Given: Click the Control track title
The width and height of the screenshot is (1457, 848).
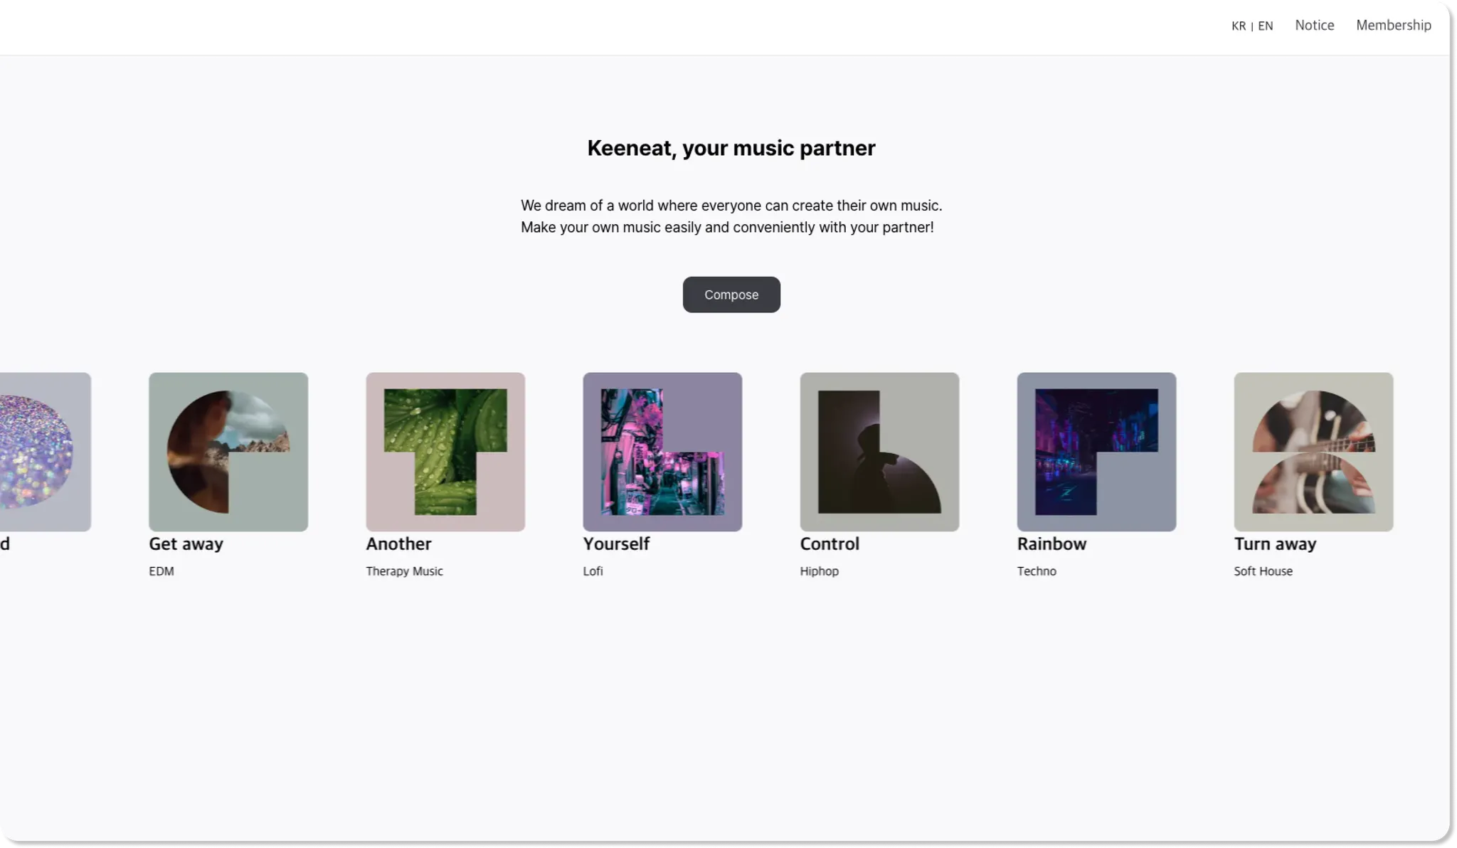Looking at the screenshot, I should pos(830,544).
